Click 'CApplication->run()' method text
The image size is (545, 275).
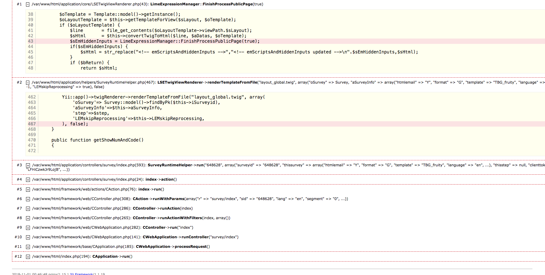pyautogui.click(x=112, y=256)
